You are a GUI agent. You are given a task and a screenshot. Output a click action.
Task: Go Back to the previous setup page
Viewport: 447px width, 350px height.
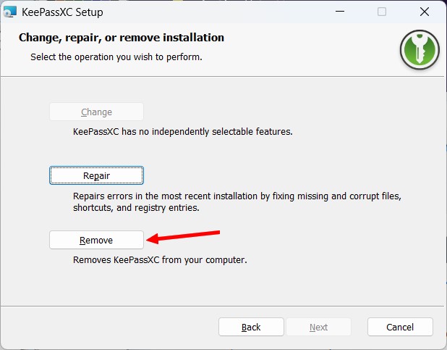coord(251,327)
